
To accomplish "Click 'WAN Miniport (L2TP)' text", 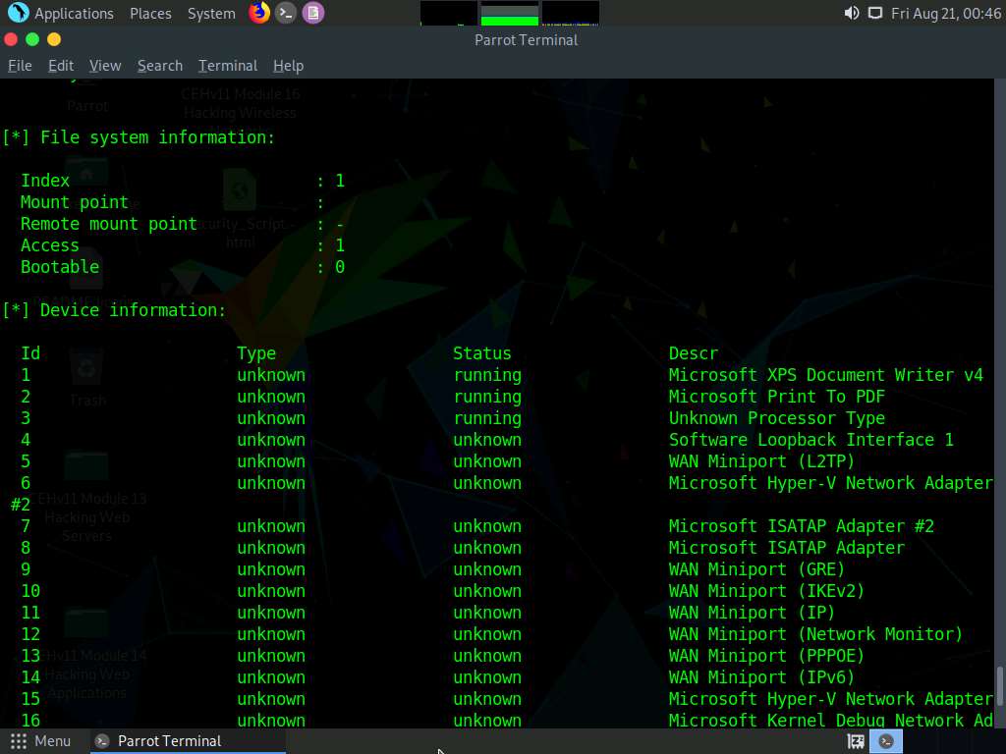I will (762, 461).
